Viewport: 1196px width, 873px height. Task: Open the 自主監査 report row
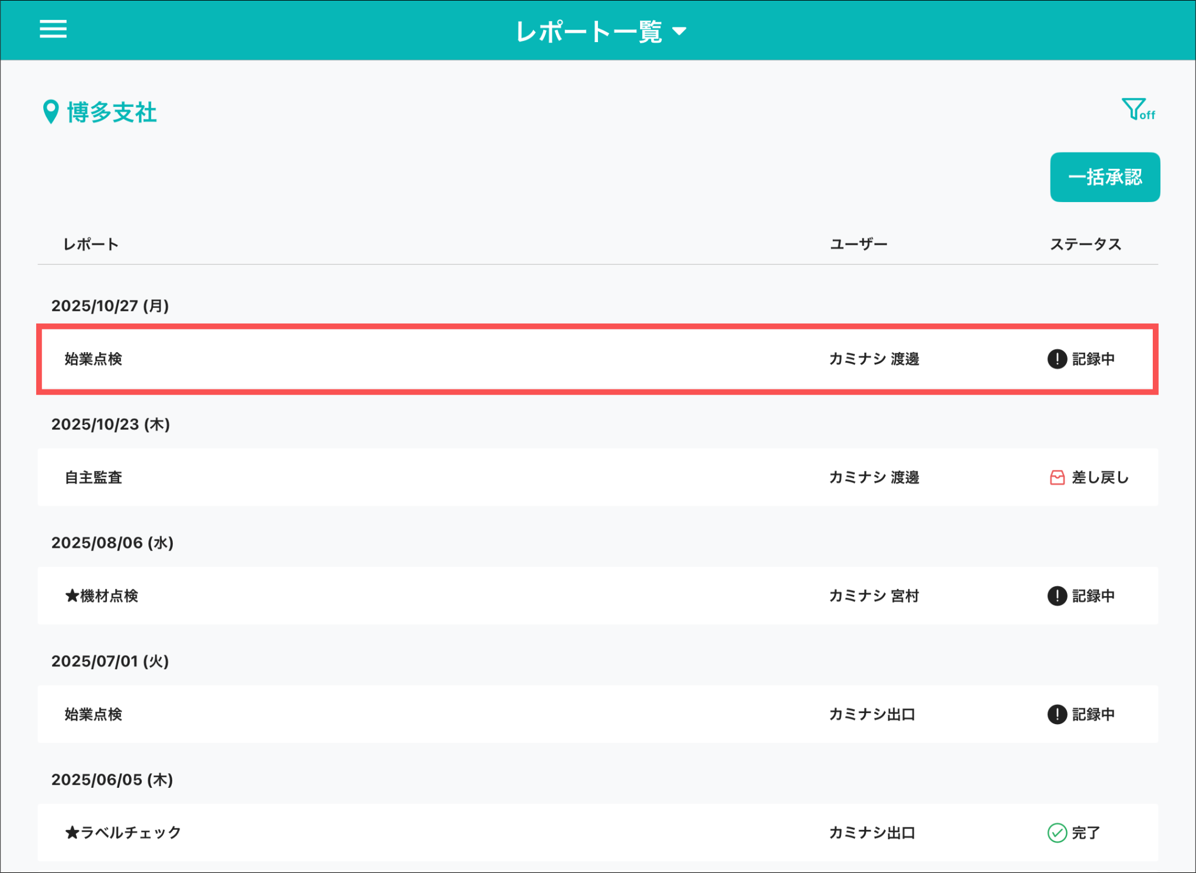point(93,478)
